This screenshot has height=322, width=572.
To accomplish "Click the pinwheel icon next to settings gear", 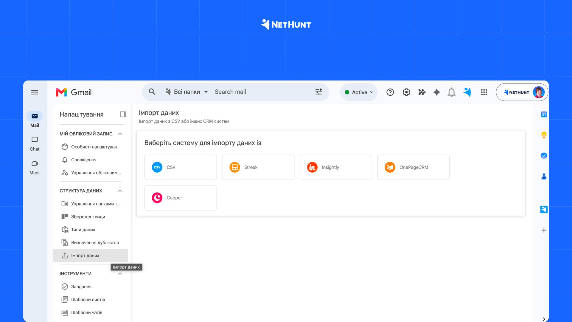I will [422, 92].
